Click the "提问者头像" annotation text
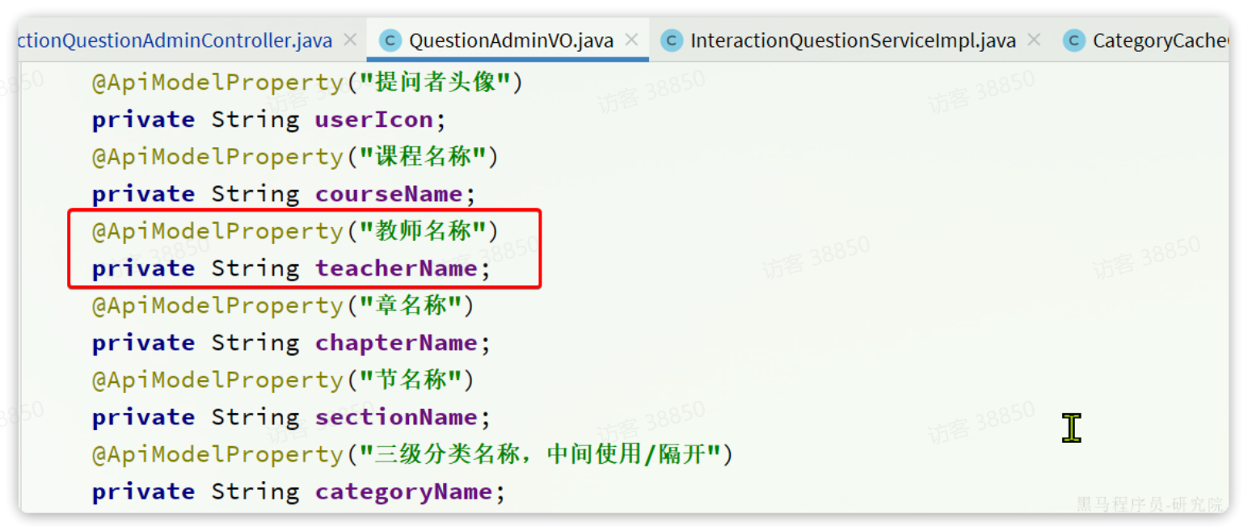This screenshot has width=1248, height=527. tap(436, 82)
